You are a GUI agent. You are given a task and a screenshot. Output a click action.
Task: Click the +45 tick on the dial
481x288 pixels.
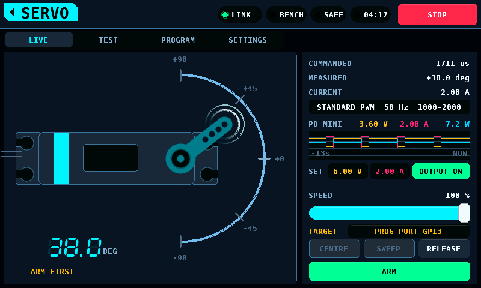(240, 100)
